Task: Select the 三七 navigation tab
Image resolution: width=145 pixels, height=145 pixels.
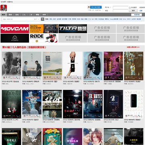Action: pos(24,14)
